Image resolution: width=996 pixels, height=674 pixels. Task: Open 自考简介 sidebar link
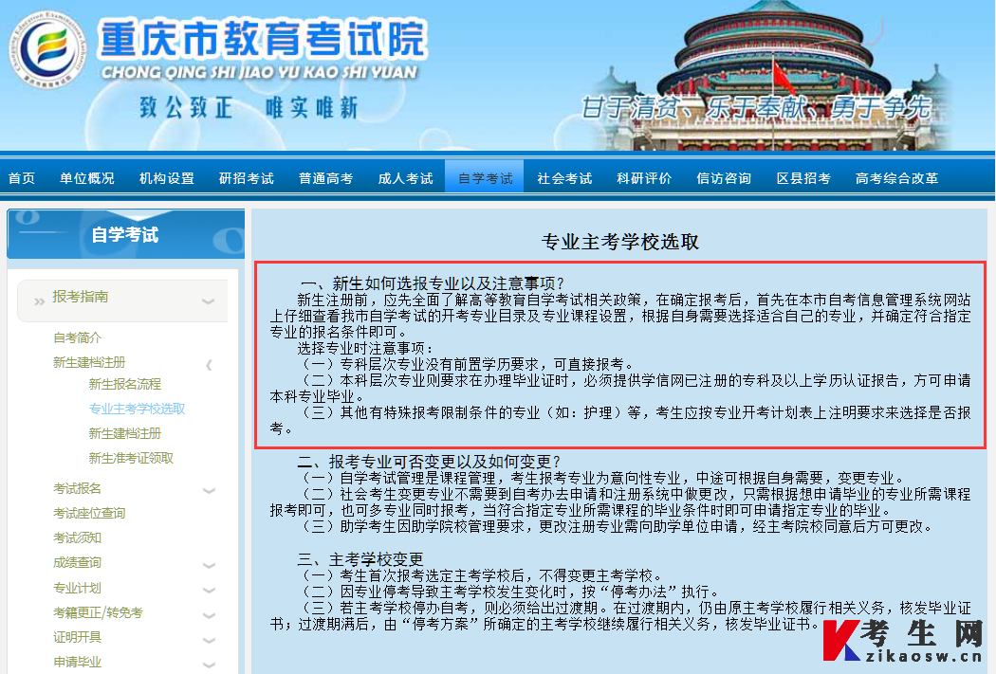(78, 337)
